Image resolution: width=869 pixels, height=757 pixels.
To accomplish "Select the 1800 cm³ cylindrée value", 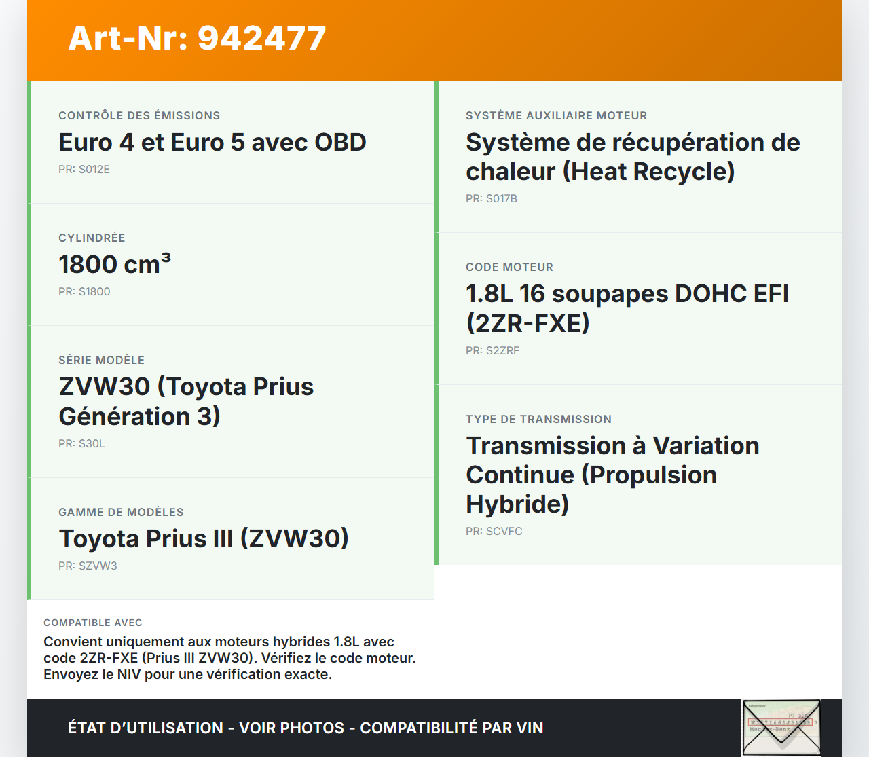I will [x=115, y=264].
